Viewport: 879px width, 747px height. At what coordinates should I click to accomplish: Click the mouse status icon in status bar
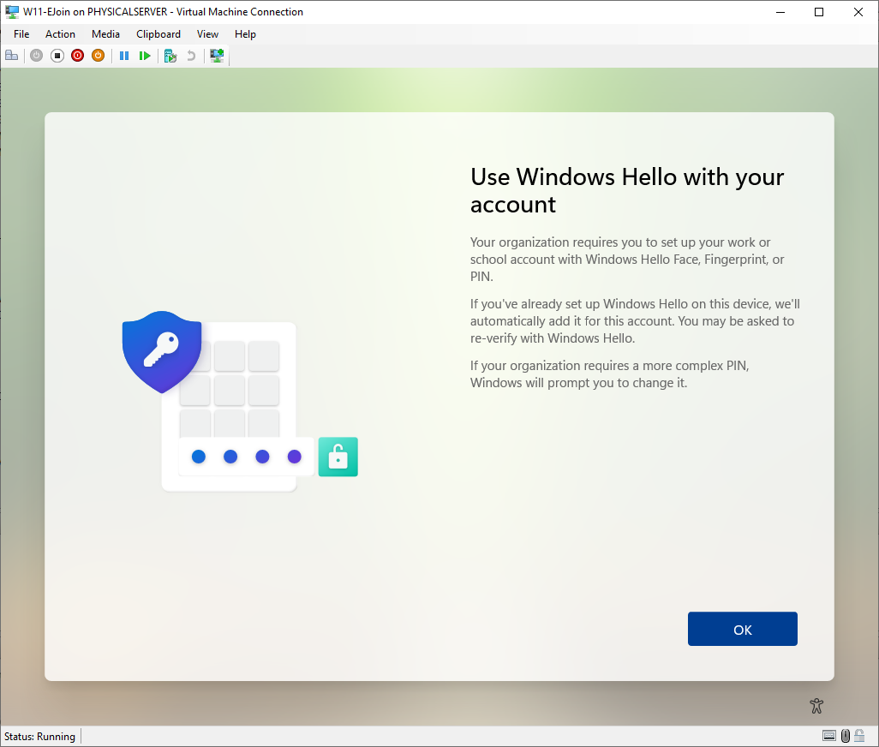coord(846,736)
